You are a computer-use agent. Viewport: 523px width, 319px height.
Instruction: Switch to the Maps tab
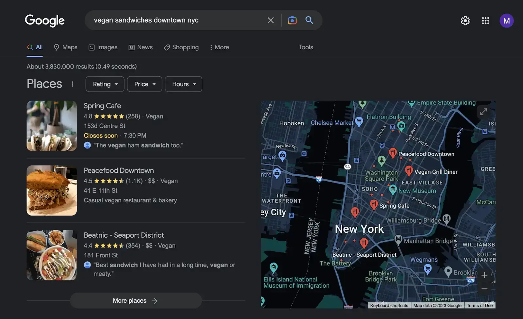(x=66, y=47)
